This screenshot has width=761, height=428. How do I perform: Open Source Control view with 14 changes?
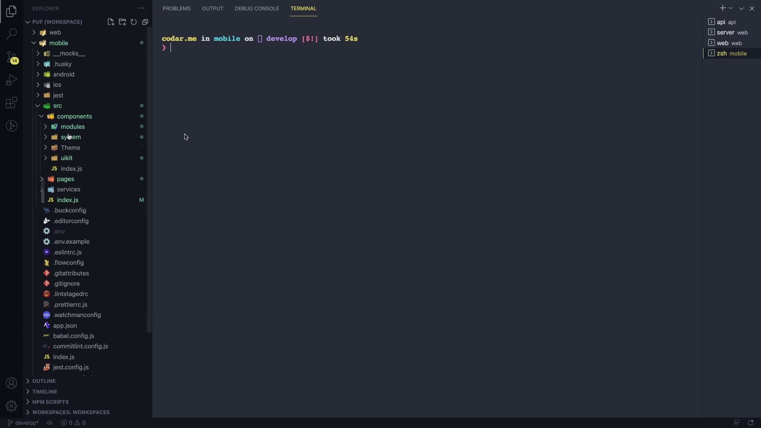tap(11, 57)
